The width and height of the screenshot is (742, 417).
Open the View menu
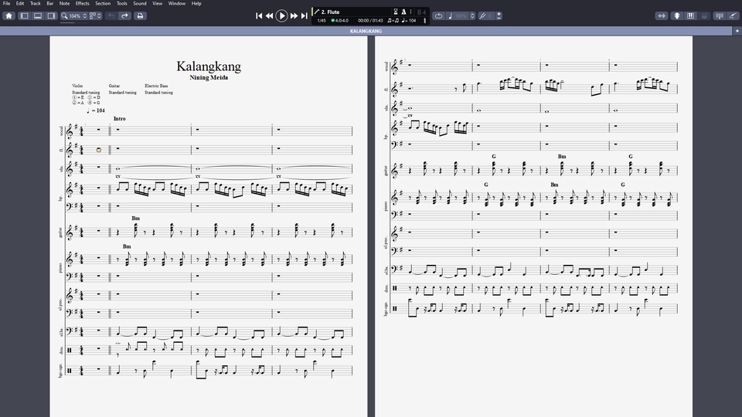tap(157, 3)
